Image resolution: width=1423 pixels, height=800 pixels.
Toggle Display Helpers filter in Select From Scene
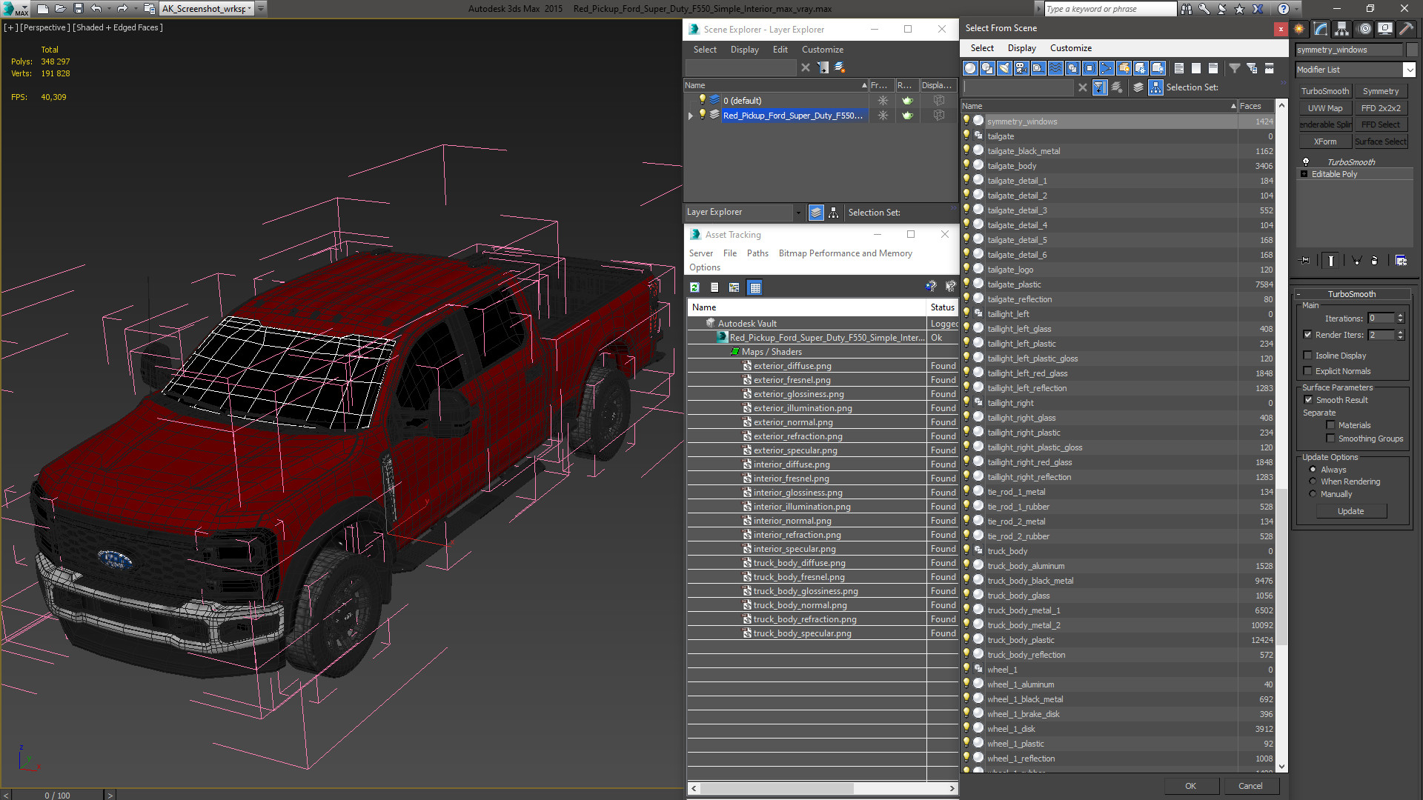point(1038,68)
